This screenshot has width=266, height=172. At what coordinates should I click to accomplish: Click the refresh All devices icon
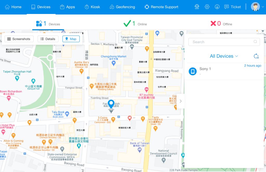256,56
